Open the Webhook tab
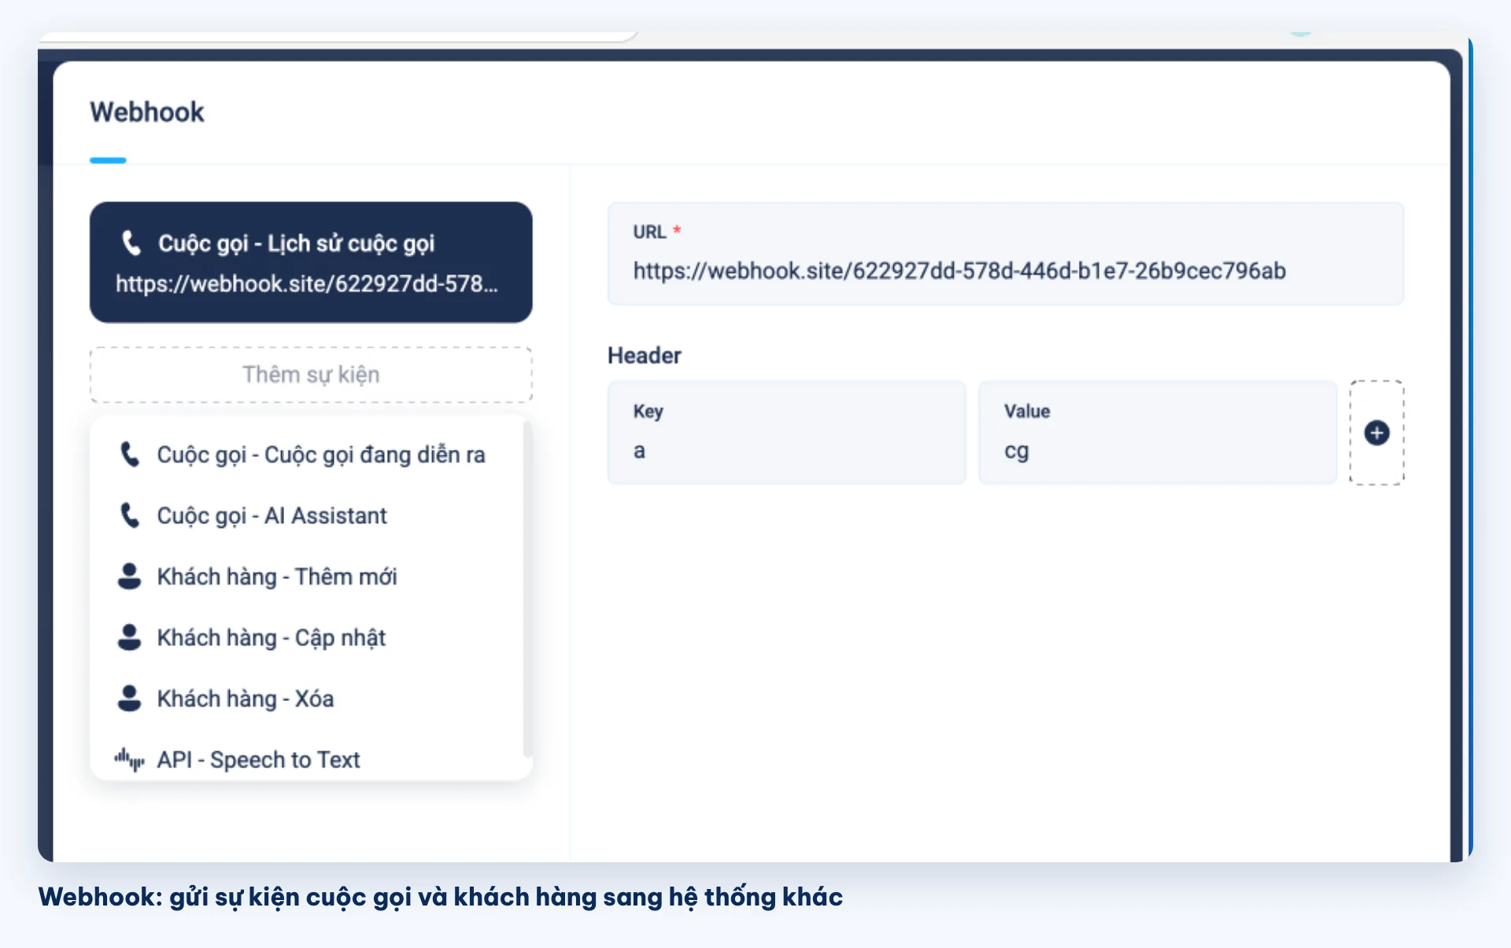The image size is (1511, 948). [146, 113]
